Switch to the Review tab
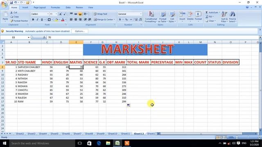This screenshot has width=262, height=147. coord(79,7)
